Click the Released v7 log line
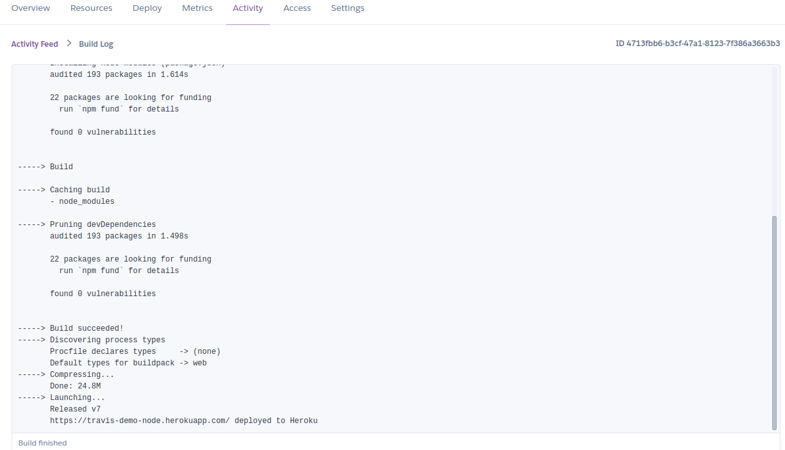 pyautogui.click(x=75, y=409)
